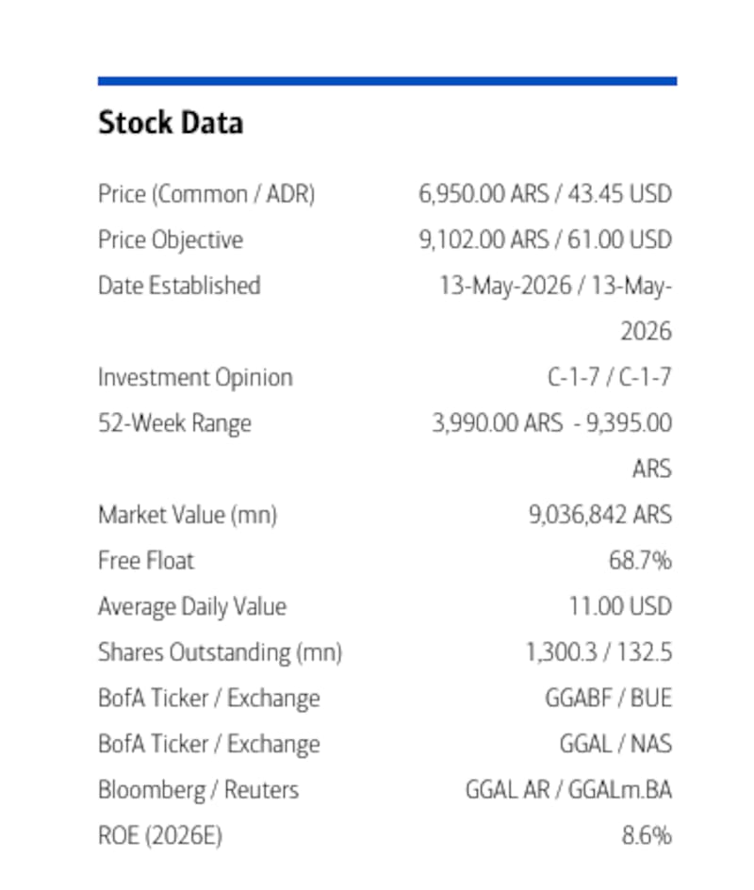Click the 9,036,842 ARS market value
The width and height of the screenshot is (754, 890).
coord(600,515)
